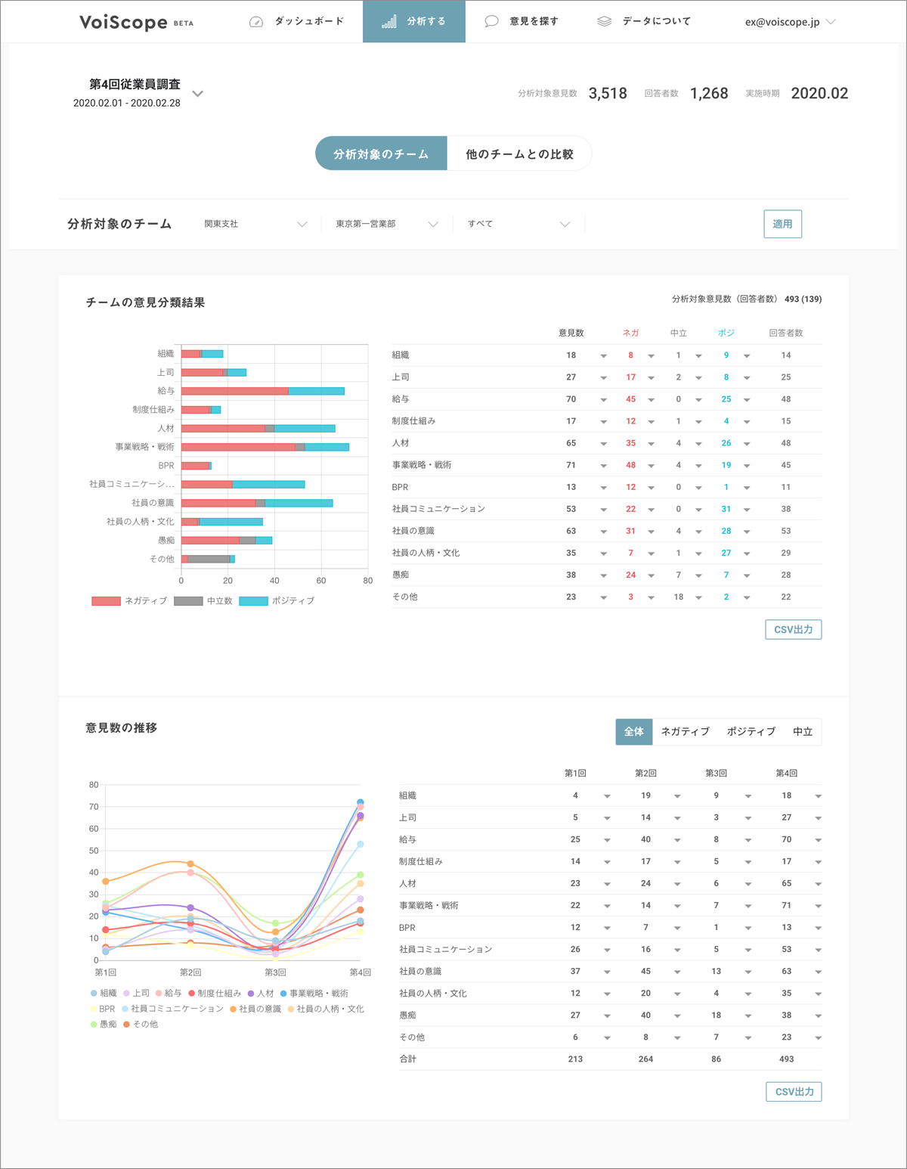Click the ネガ column header
The height and width of the screenshot is (1169, 907).
pos(630,333)
